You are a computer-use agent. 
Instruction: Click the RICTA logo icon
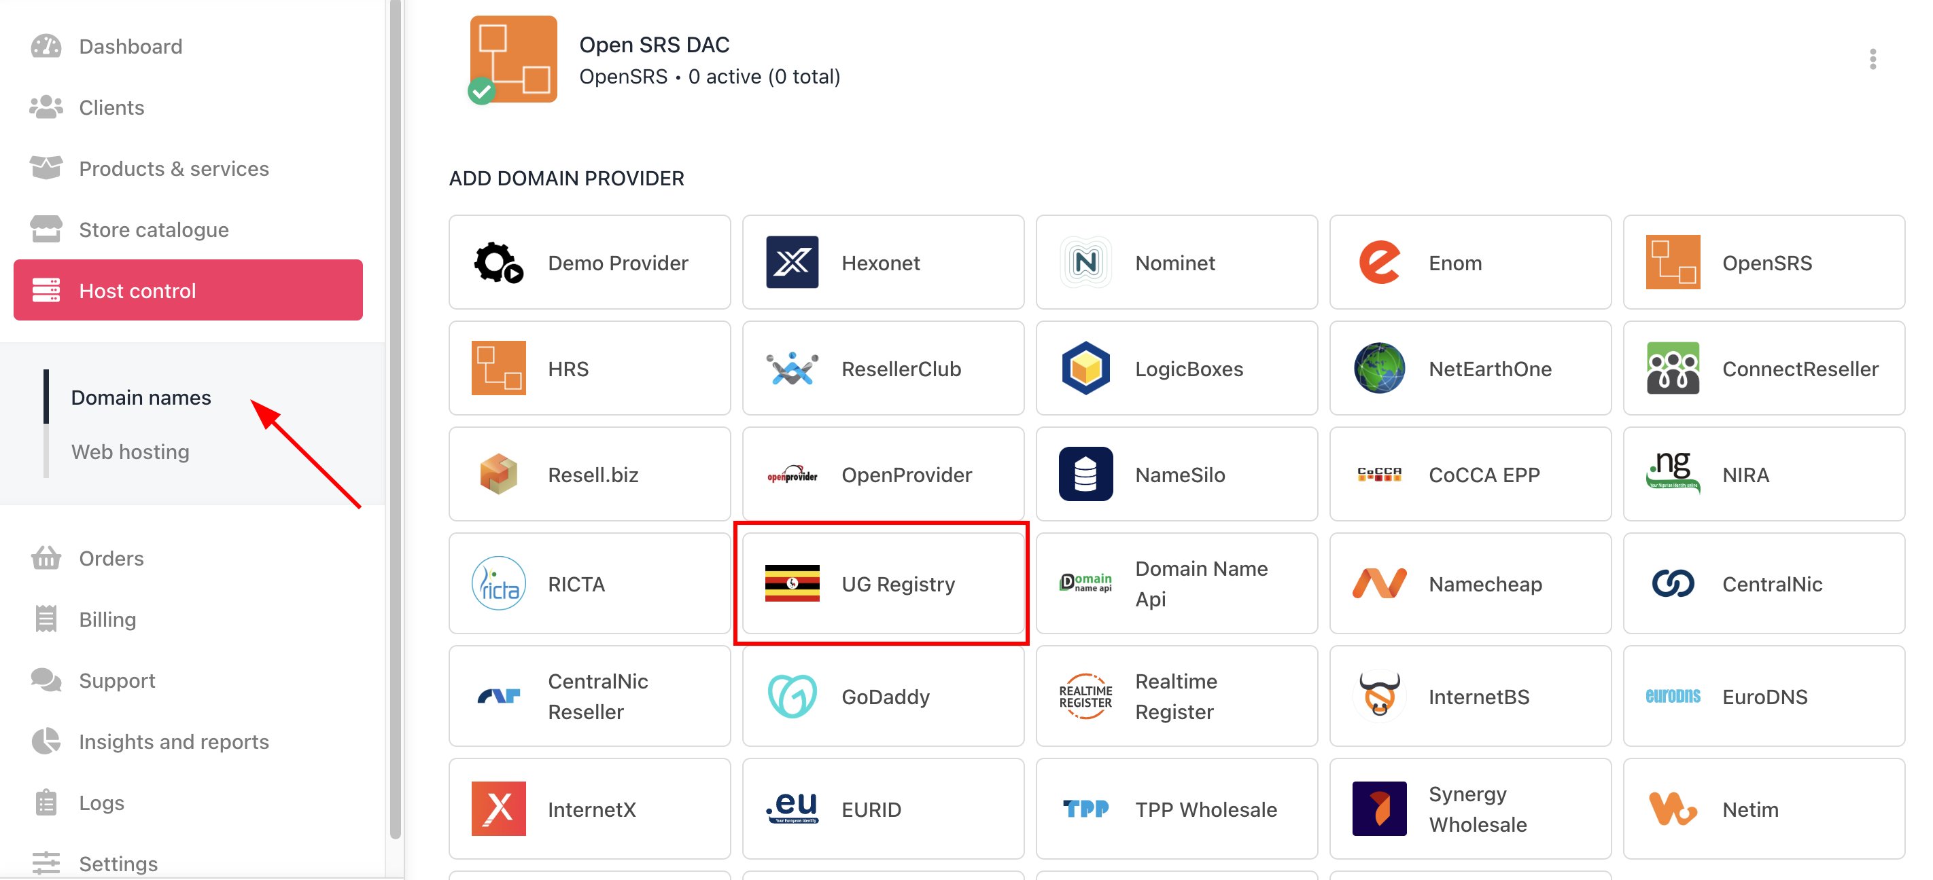pyautogui.click(x=498, y=583)
